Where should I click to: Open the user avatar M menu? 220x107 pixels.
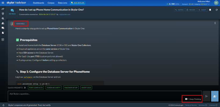(216, 3)
